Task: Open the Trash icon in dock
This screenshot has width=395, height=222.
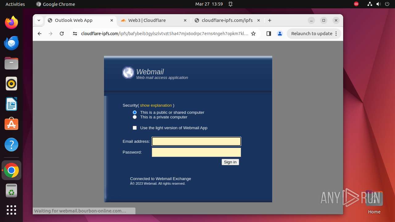Action: (x=11, y=191)
